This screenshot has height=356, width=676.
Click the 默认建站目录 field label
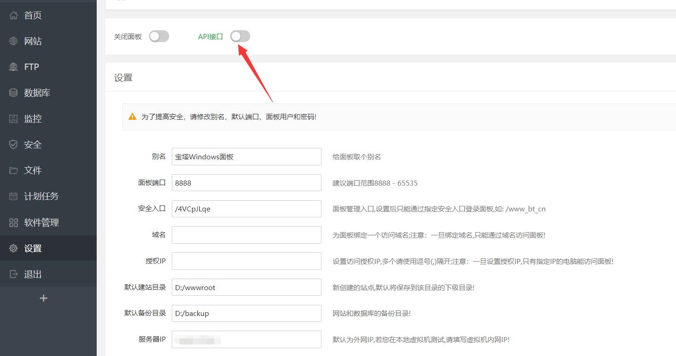pyautogui.click(x=145, y=287)
